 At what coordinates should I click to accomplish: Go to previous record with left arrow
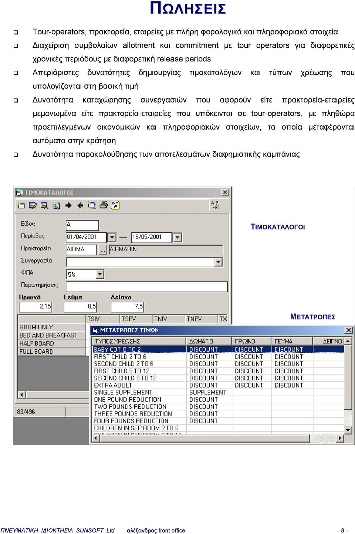click(x=80, y=205)
